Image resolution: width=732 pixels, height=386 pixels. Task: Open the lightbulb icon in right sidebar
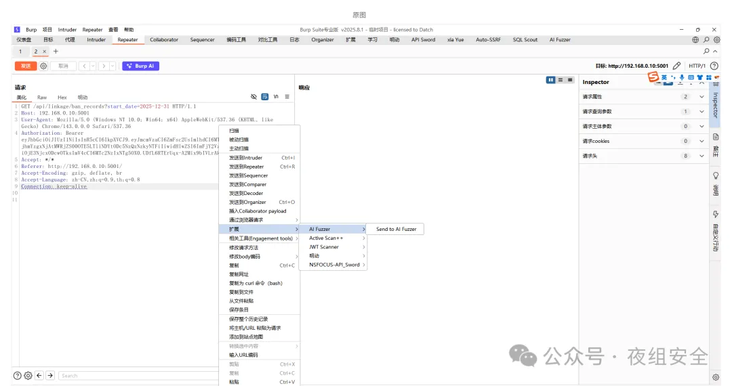pyautogui.click(x=716, y=176)
